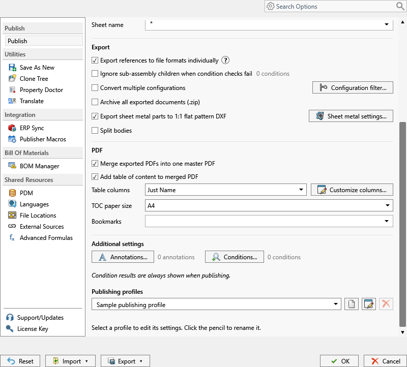Viewport: 407px width, 367px height.
Task: Click the vertical scrollbar thumb
Action: (x=402, y=224)
